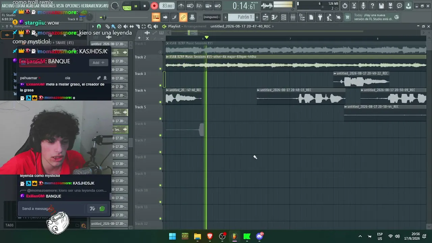The width and height of the screenshot is (432, 243).
Task: Toggle the Browser view icon
Action: 302,17
